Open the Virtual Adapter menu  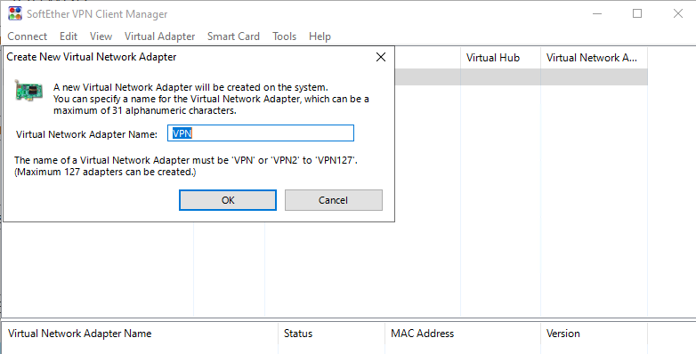160,36
